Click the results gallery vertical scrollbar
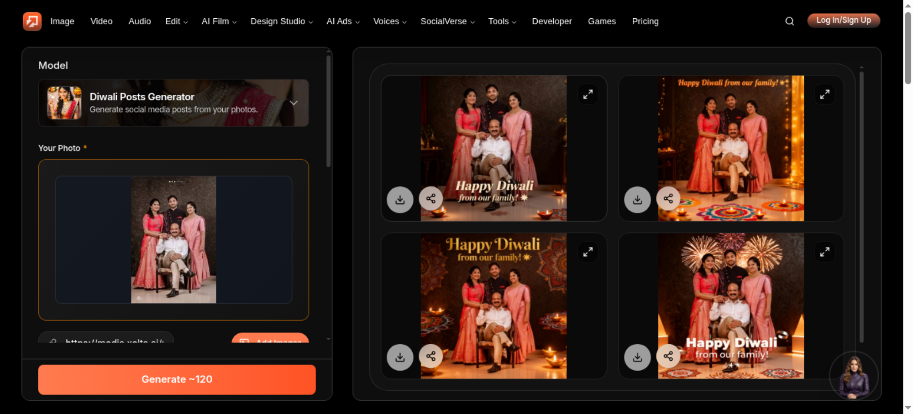 tap(861, 207)
